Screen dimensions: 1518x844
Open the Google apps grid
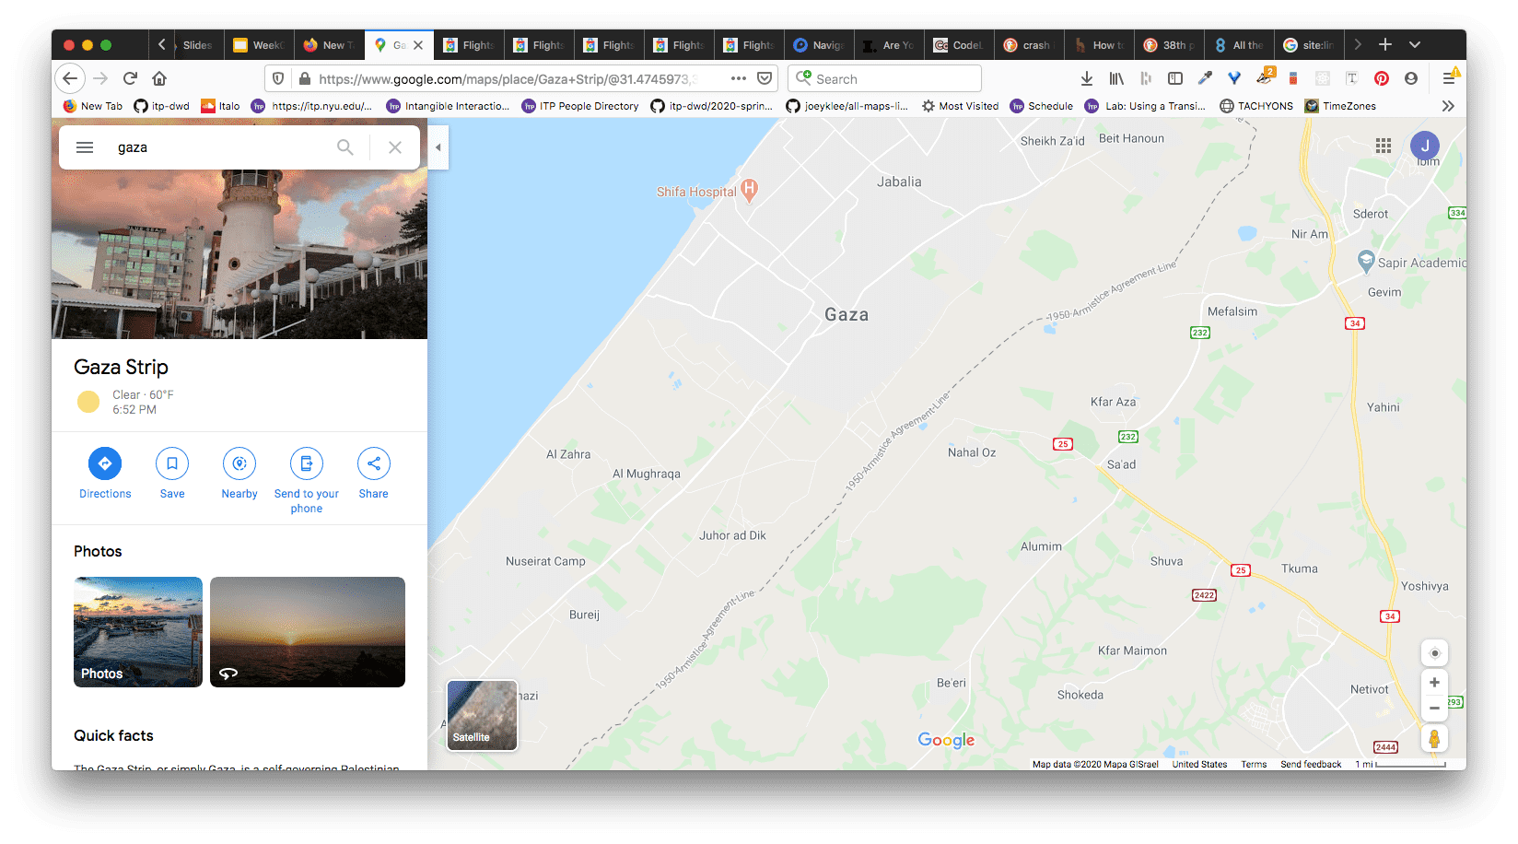click(1383, 146)
